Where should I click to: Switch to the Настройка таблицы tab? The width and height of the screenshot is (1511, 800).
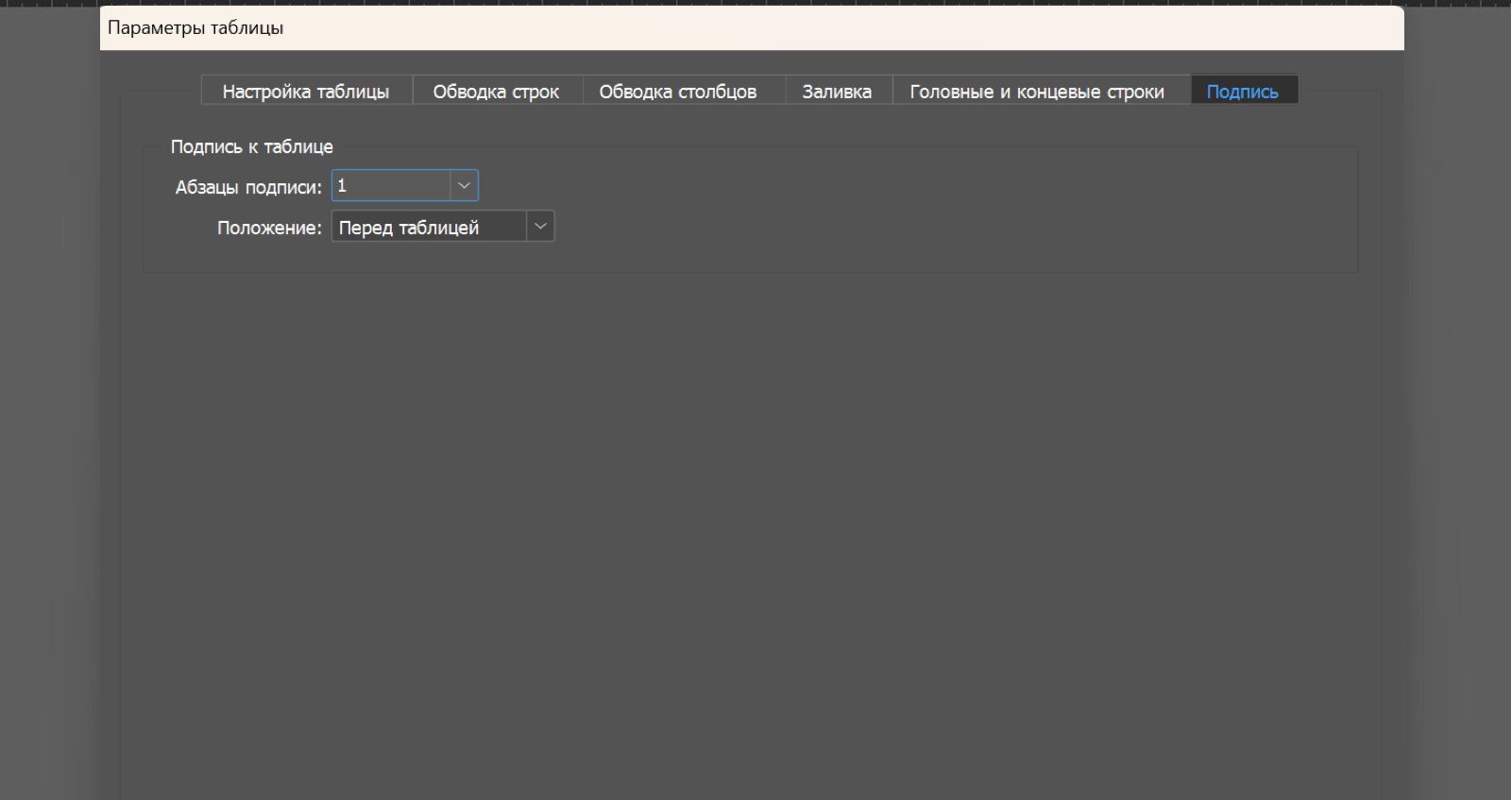tap(306, 92)
